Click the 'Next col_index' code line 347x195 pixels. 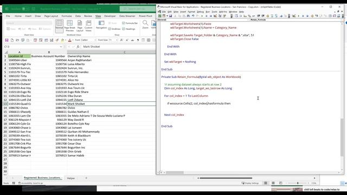coord(174,115)
